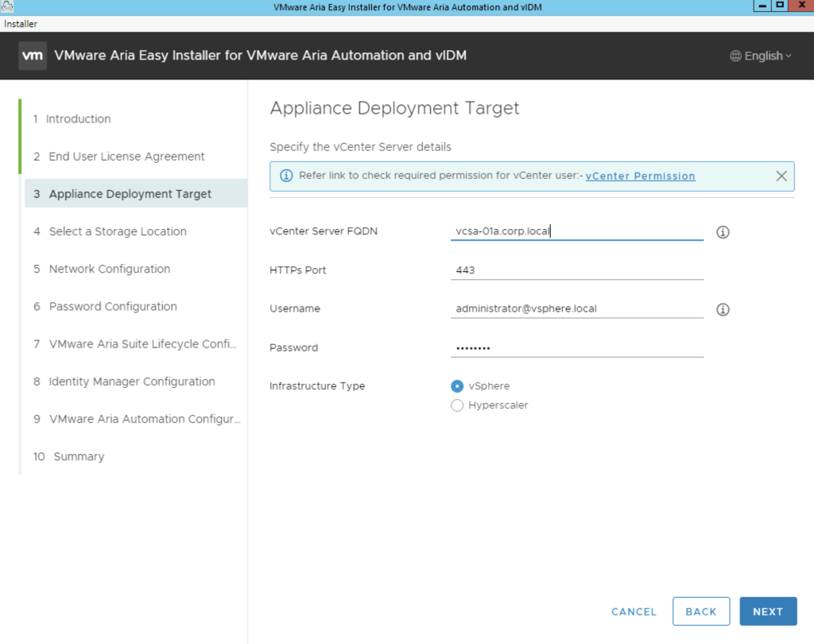This screenshot has width=814, height=644.
Task: Select Hyperscaler infrastructure type
Action: click(457, 405)
